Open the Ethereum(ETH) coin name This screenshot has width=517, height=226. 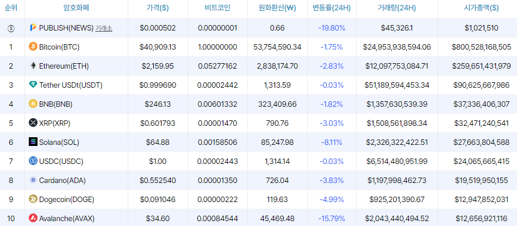click(64, 66)
